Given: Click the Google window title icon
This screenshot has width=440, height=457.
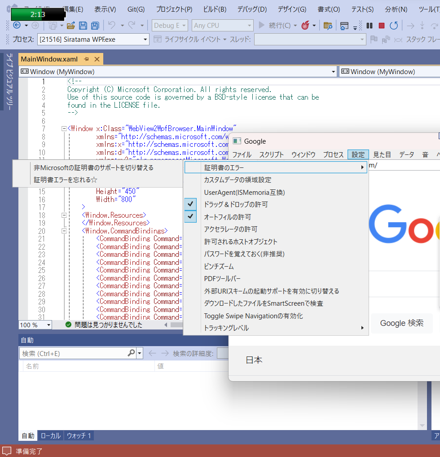Looking at the screenshot, I should (x=237, y=141).
